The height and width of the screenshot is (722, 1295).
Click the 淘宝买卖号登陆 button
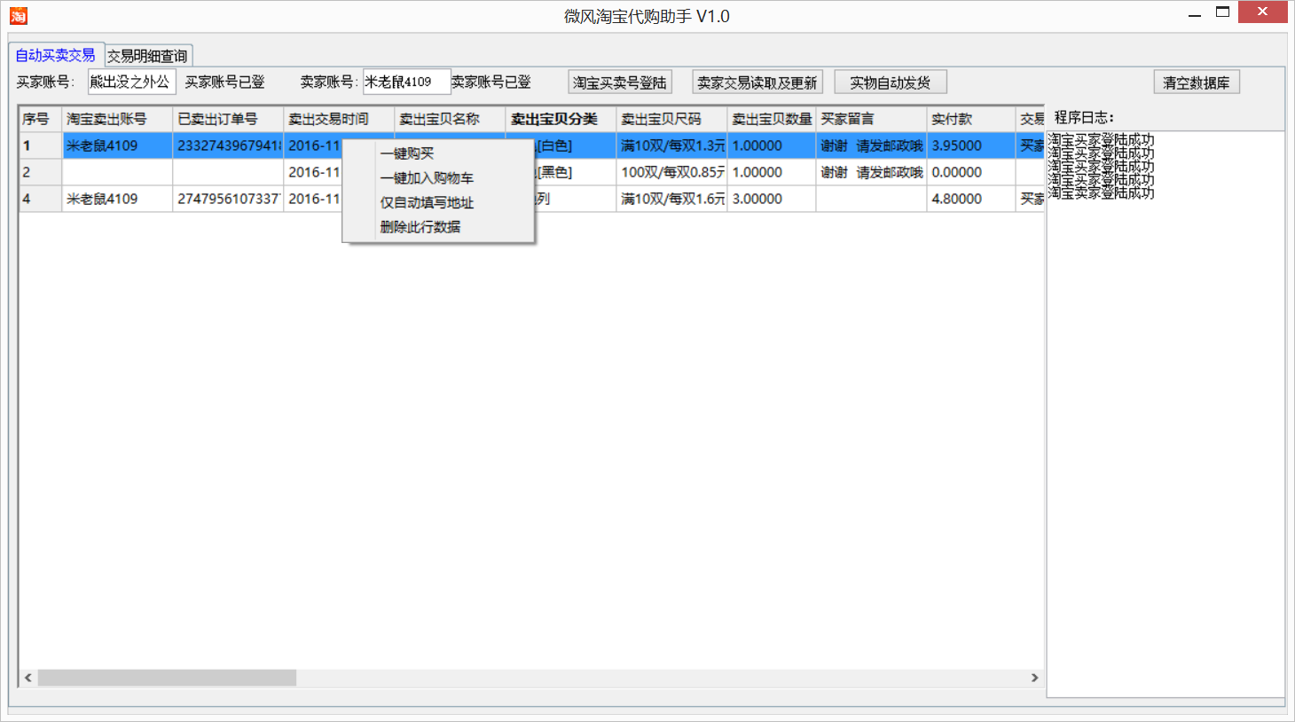(618, 81)
